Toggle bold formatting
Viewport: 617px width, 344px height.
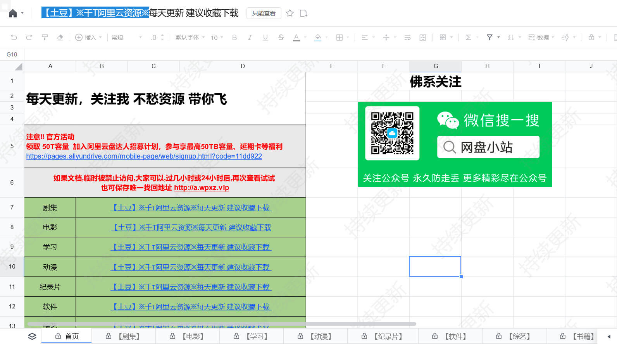(234, 38)
